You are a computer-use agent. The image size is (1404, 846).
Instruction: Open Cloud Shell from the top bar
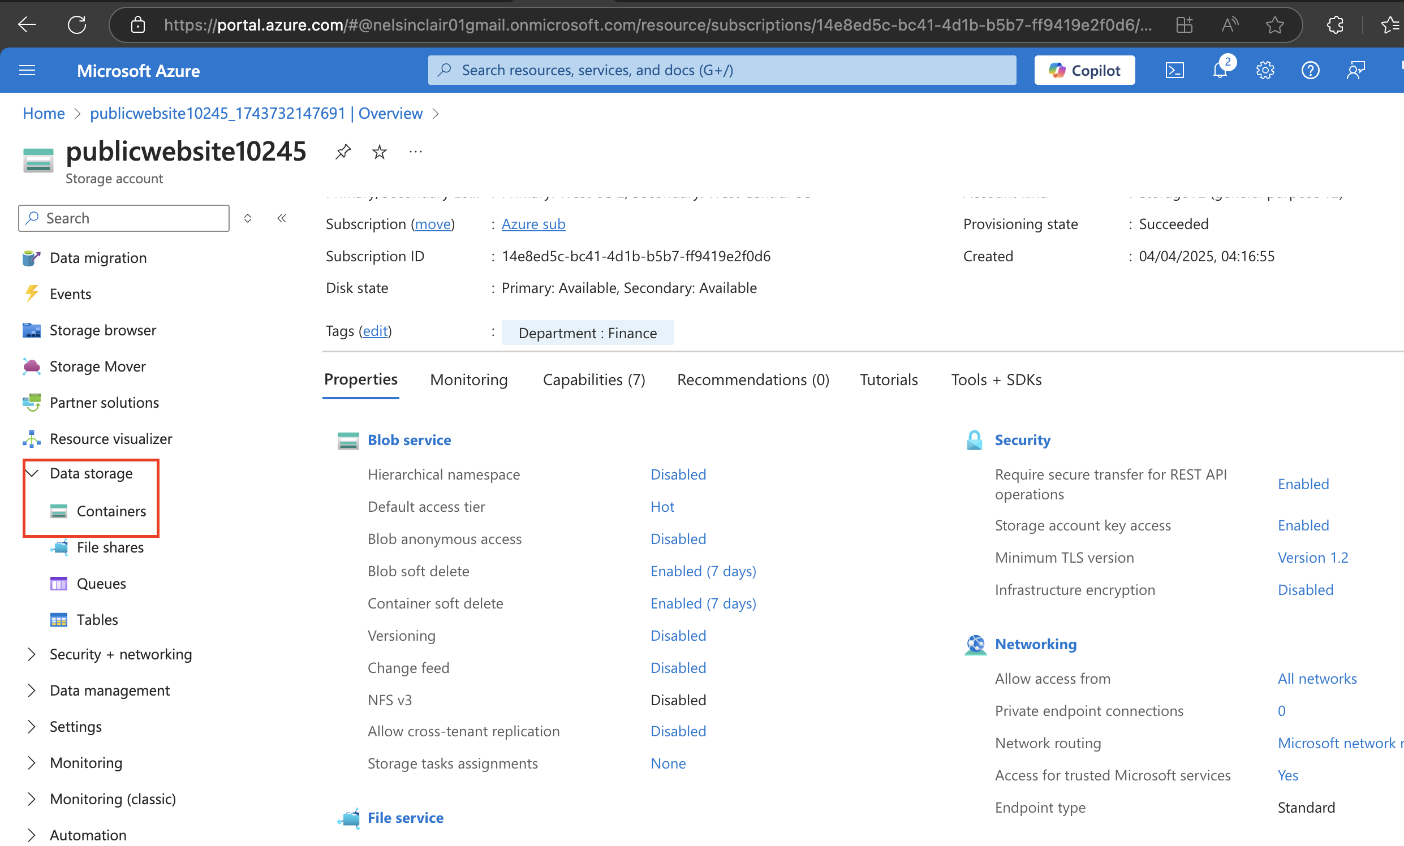1174,70
